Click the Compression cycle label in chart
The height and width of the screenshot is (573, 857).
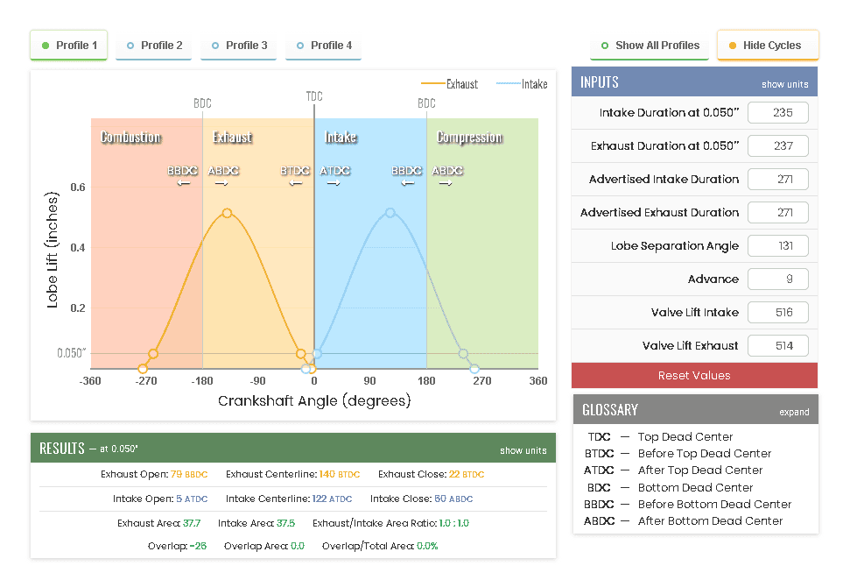[469, 137]
